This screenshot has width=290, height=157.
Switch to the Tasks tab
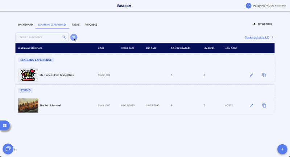click(75, 25)
